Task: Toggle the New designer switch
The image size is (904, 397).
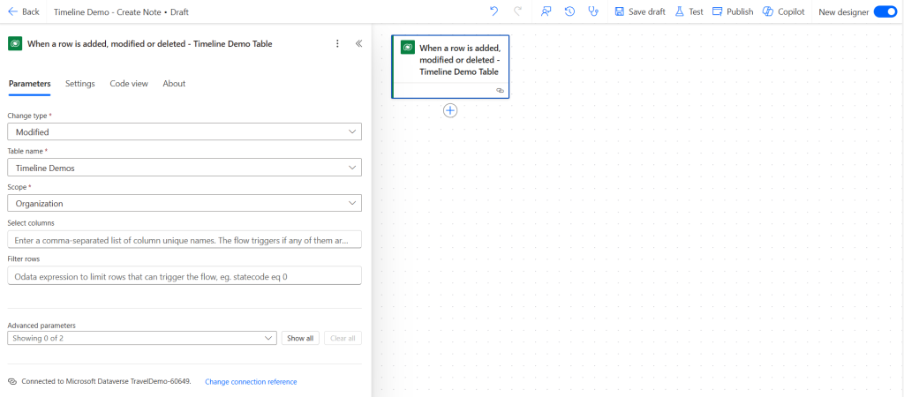Action: (885, 11)
